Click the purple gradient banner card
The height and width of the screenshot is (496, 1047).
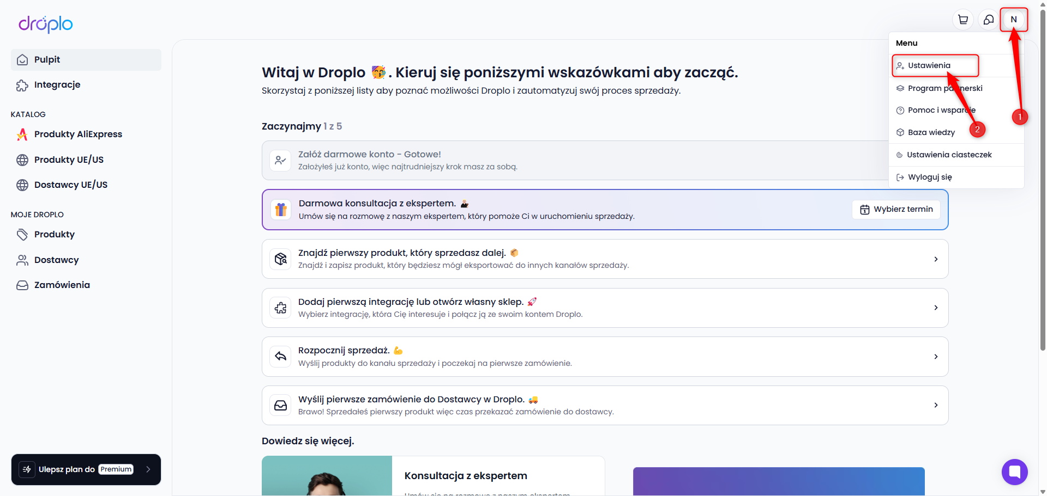coord(779,481)
